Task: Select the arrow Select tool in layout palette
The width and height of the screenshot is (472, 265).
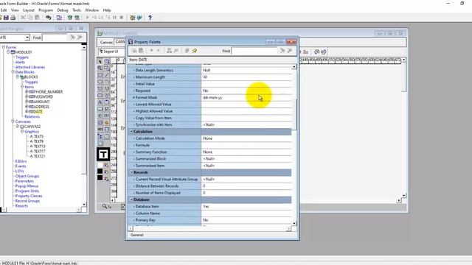Action: point(100,61)
